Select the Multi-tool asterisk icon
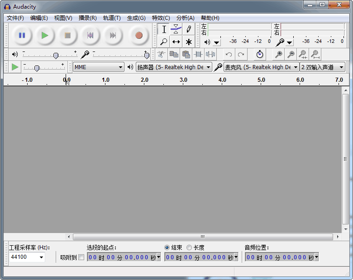Image resolution: width=353 pixels, height=280 pixels. [189, 42]
